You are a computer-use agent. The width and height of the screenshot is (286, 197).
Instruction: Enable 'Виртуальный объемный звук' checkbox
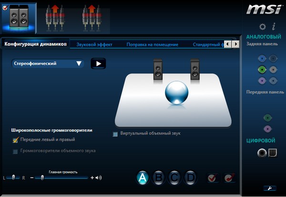click(x=115, y=134)
